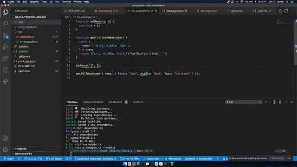Split the editor right

tap(286, 11)
